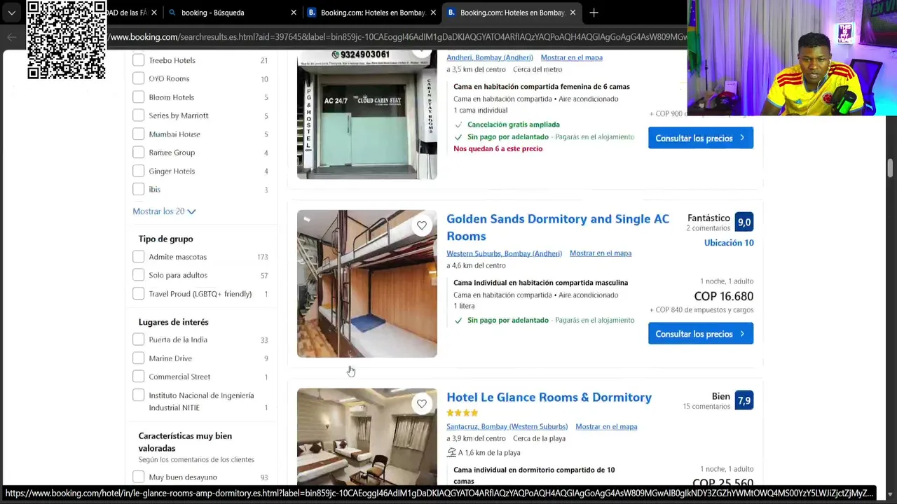
Task: Click Consultar los precios for the Cloud Cabin Stay listing
Action: pyautogui.click(x=701, y=138)
